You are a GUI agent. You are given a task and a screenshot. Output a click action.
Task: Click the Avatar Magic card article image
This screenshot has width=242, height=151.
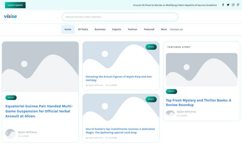(121, 109)
